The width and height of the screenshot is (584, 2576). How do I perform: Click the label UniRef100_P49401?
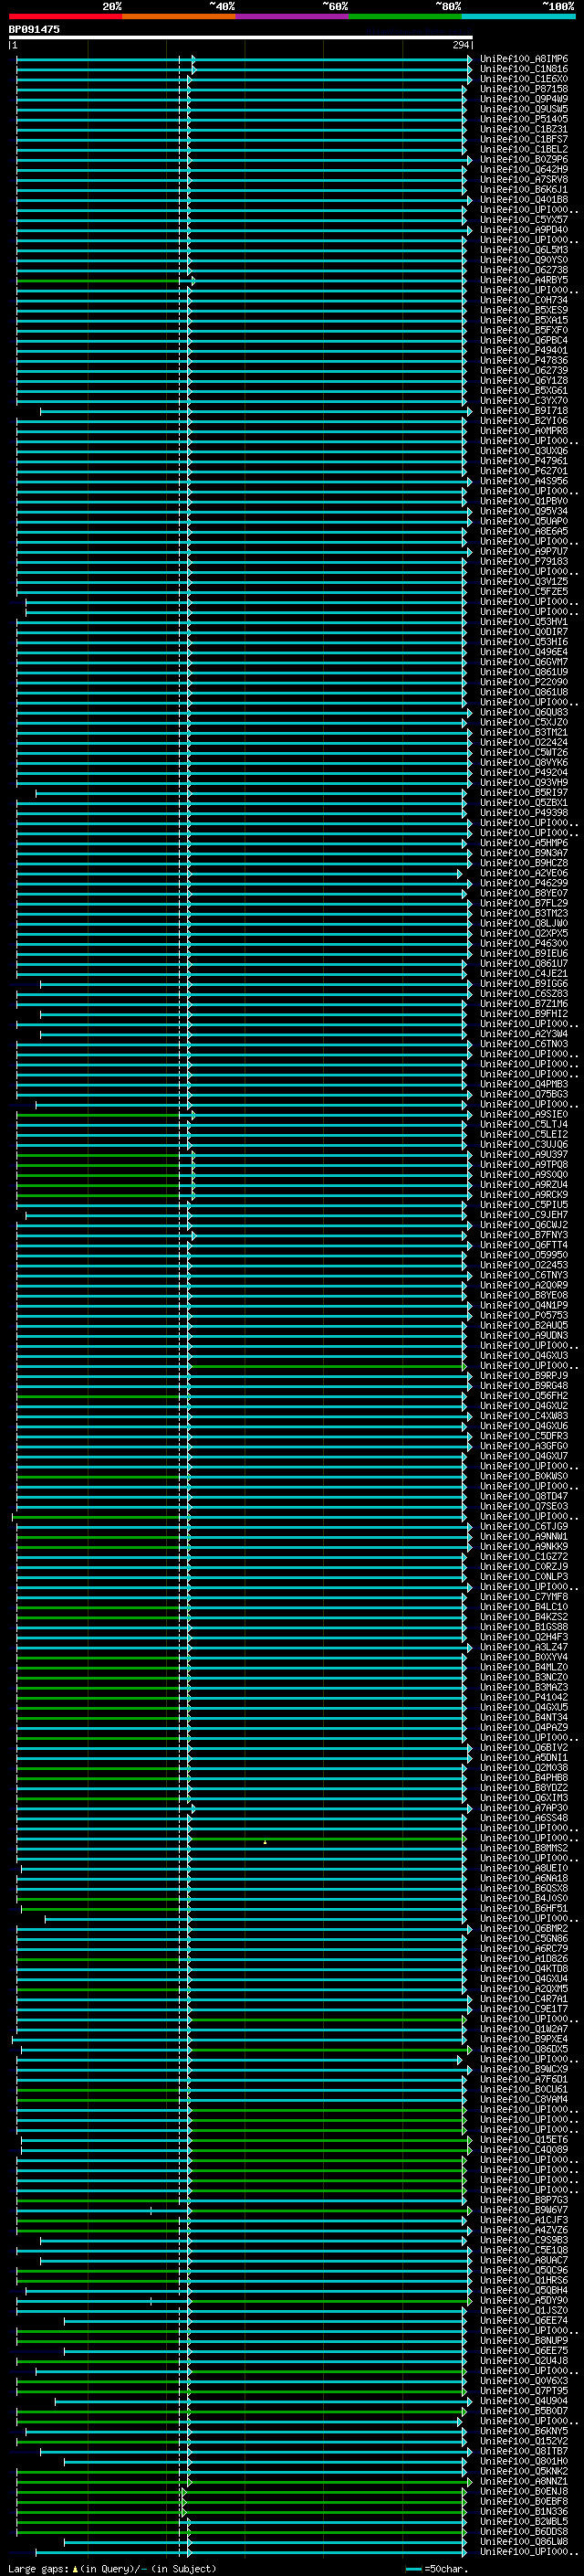tap(524, 350)
